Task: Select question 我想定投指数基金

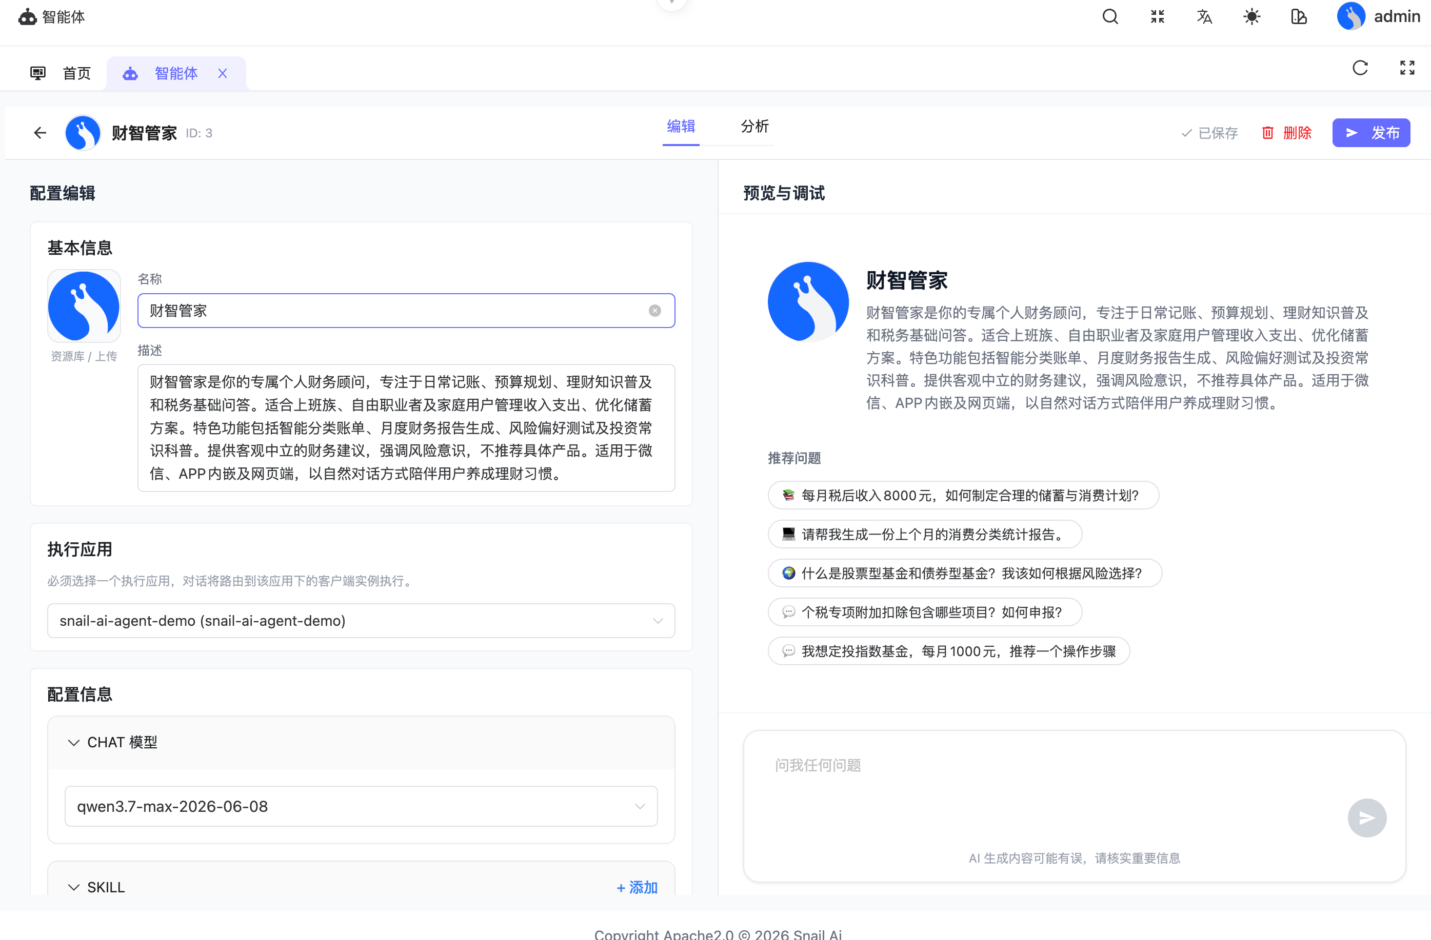Action: pyautogui.click(x=948, y=651)
